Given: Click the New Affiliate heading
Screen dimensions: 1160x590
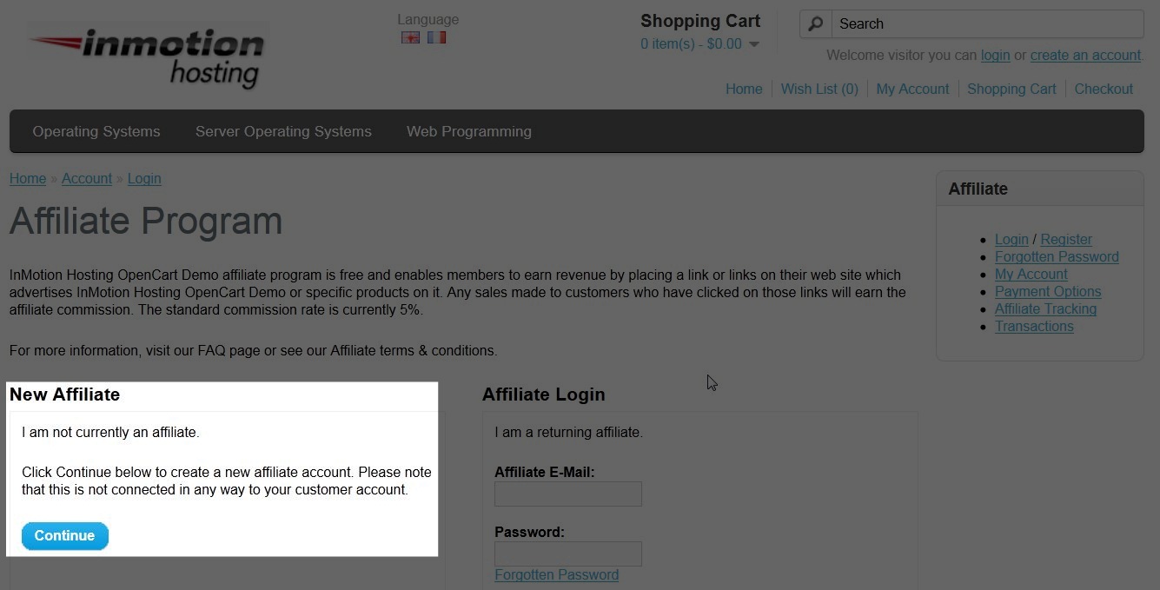Looking at the screenshot, I should [x=65, y=394].
